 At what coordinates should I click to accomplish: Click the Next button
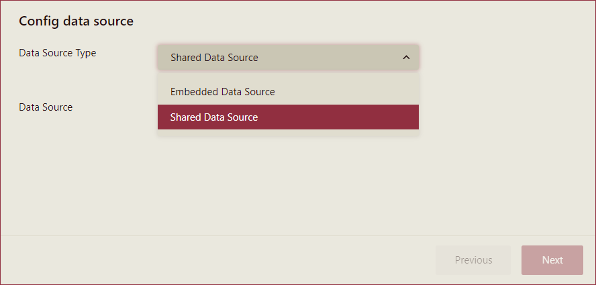[x=552, y=260]
